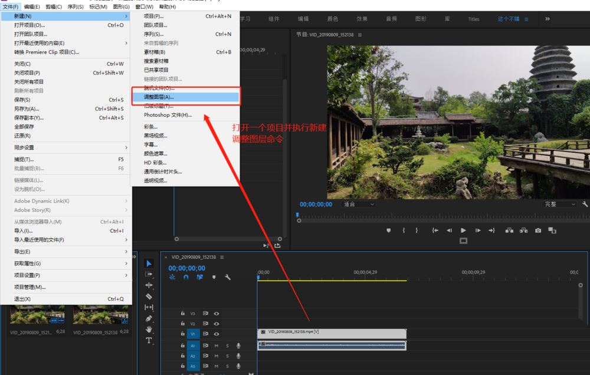590x375 pixels.
Task: Open timeline sequence panel menu
Action: tap(222, 257)
